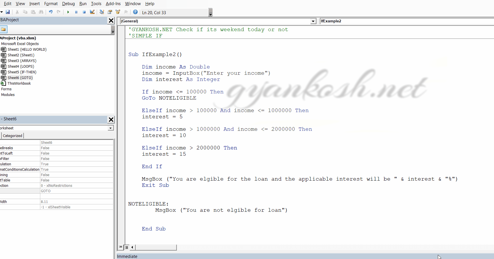494x259 pixels.
Task: Open the VBA Help icon
Action: [x=135, y=12]
